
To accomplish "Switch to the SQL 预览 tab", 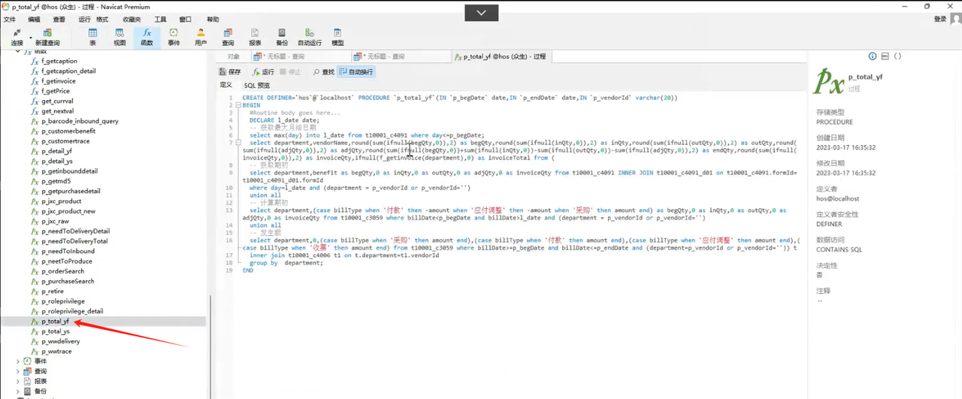I will pos(256,85).
